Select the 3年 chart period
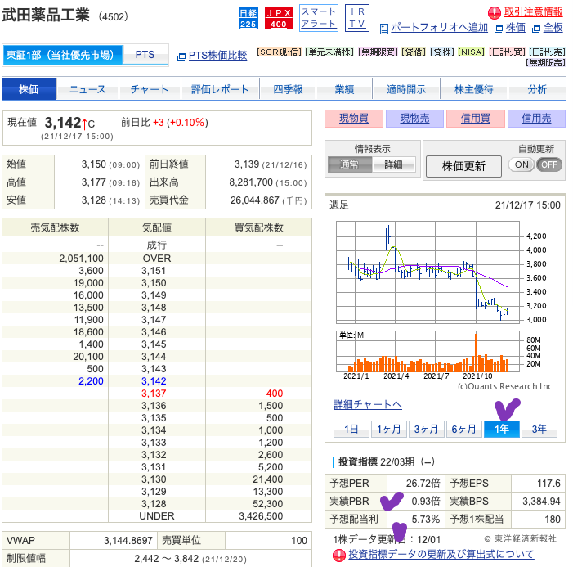The width and height of the screenshot is (573, 567). (539, 429)
